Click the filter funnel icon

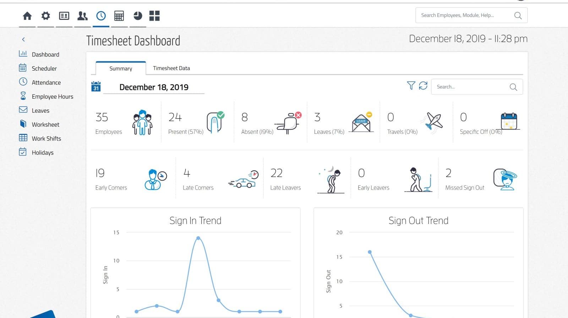(x=411, y=86)
